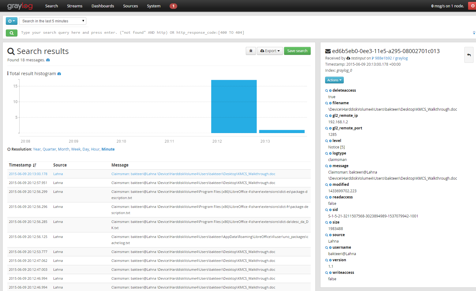Click the testinput input name
The width and height of the screenshot is (476, 291).
tap(358, 58)
